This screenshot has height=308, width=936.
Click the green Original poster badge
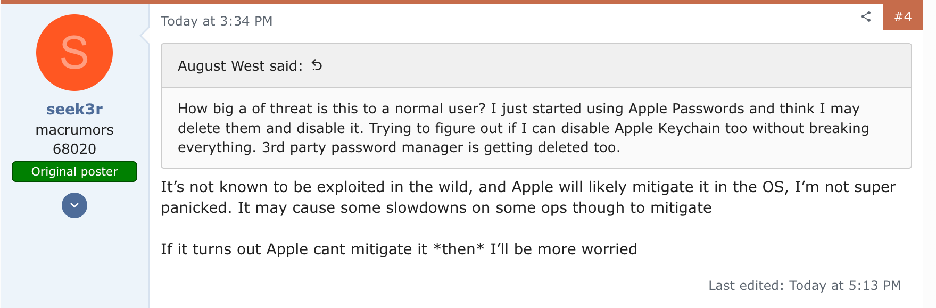pyautogui.click(x=74, y=171)
